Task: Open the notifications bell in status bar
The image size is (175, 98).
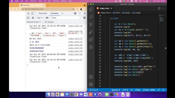Action: pyautogui.click(x=163, y=90)
